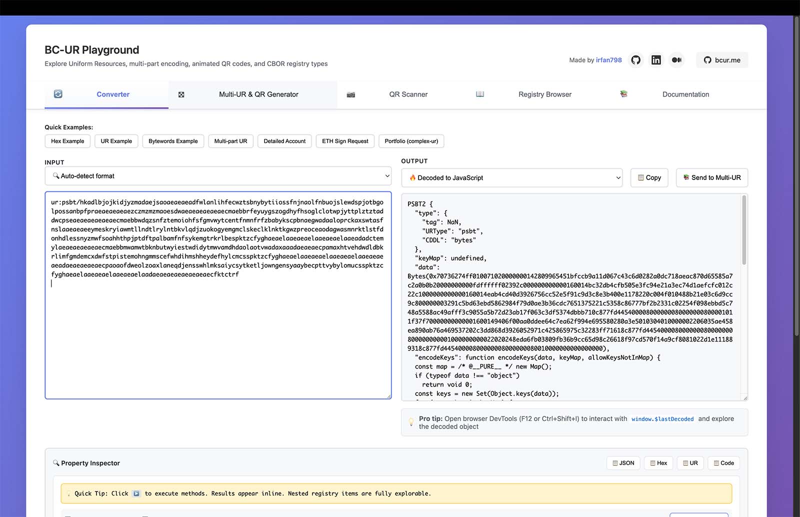Click the output panel vertical scrollbar
The width and height of the screenshot is (800, 517).
(x=743, y=230)
